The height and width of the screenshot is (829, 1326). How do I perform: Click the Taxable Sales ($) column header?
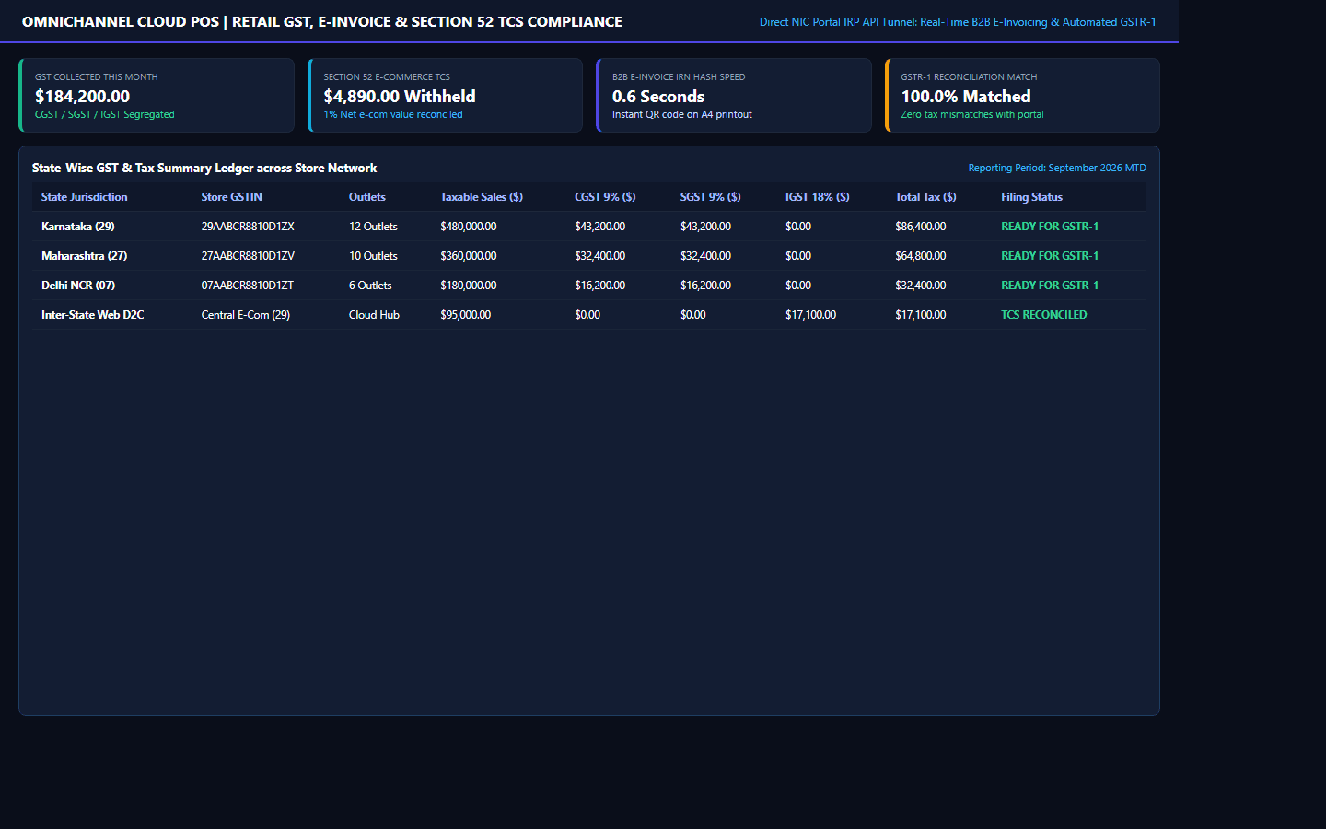click(482, 197)
